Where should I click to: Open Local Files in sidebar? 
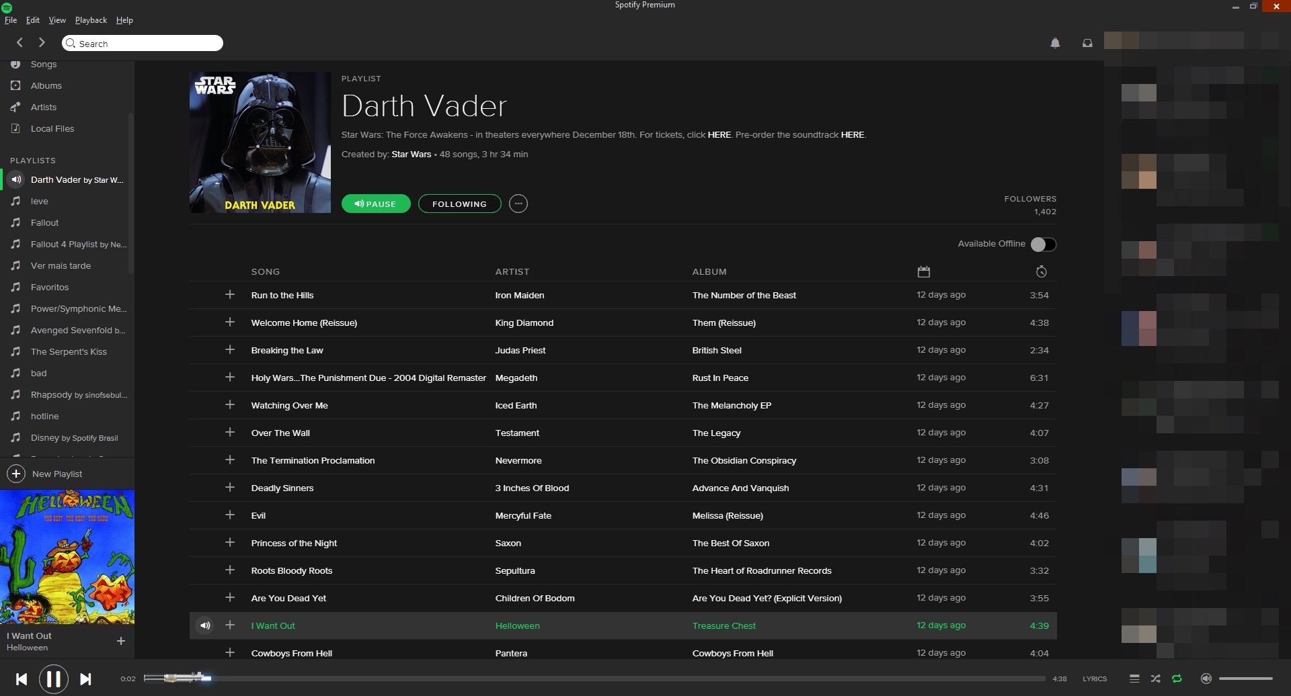click(x=52, y=128)
